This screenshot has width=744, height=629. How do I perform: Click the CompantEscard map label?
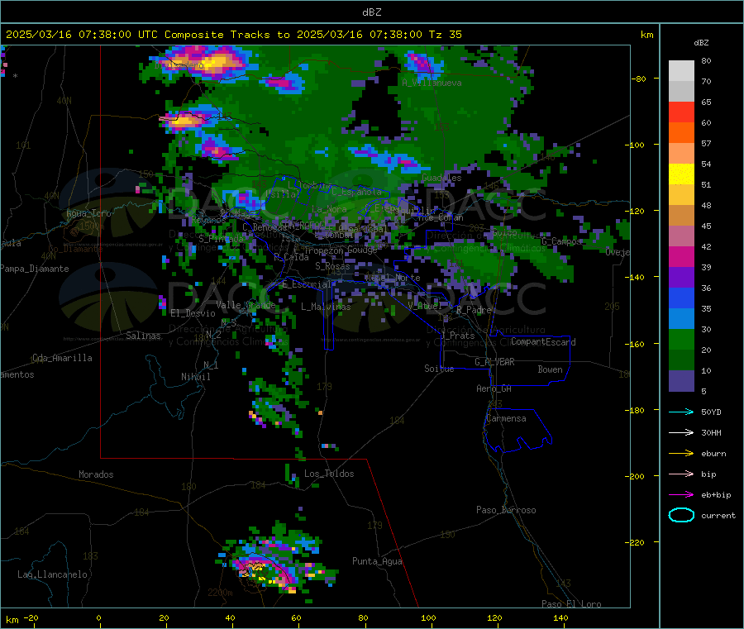(x=543, y=342)
